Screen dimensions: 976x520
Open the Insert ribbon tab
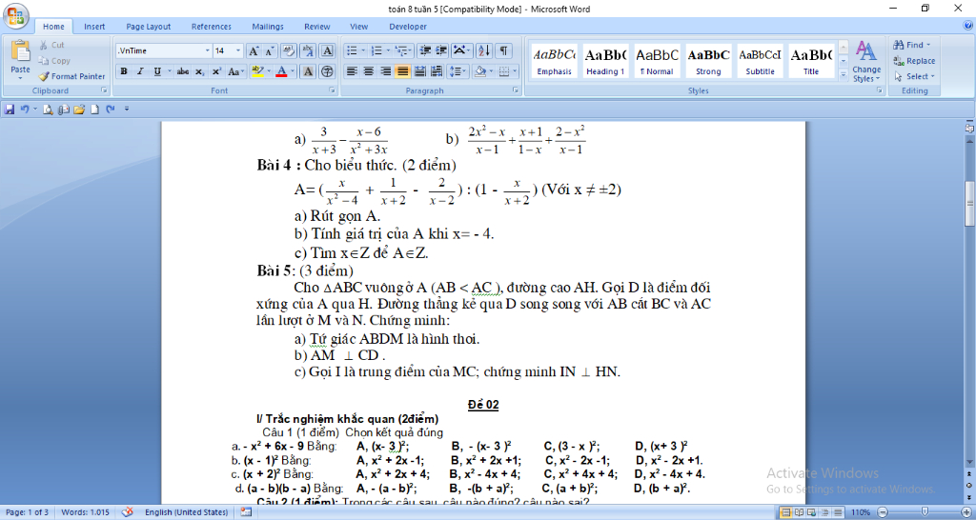tap(94, 27)
